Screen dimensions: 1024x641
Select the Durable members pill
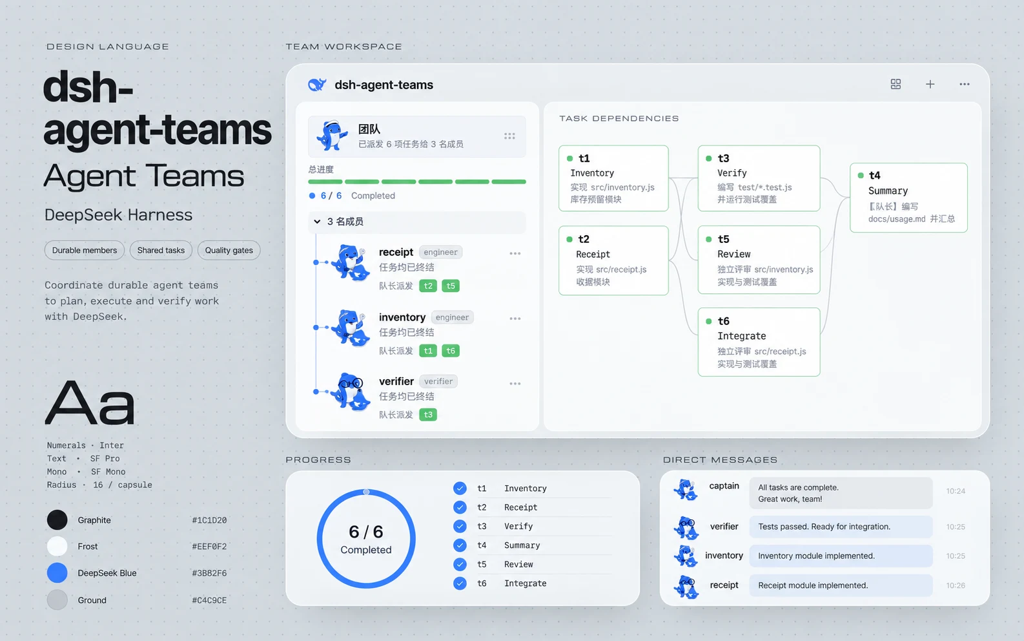tap(85, 251)
